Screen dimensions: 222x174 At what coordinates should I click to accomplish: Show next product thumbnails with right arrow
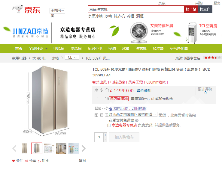84,149
